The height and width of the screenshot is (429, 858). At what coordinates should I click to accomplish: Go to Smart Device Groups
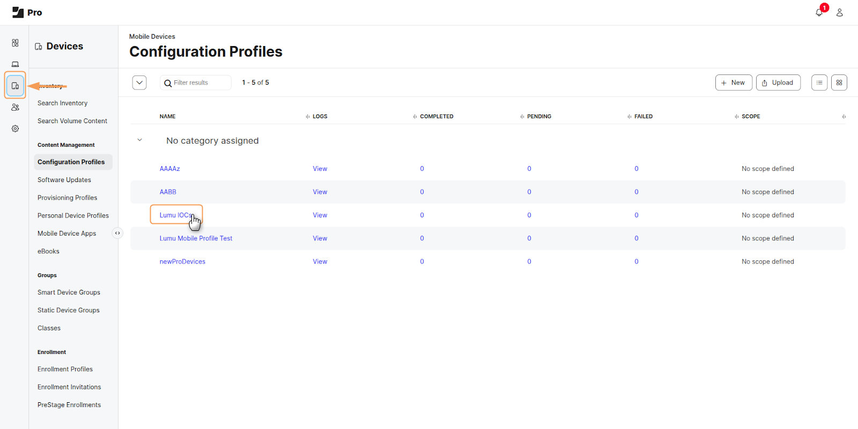click(x=69, y=292)
